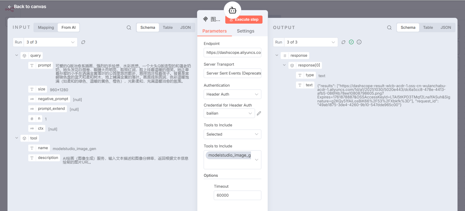Select the type field pill in output
This screenshot has height=211, width=465.
tap(306, 75)
